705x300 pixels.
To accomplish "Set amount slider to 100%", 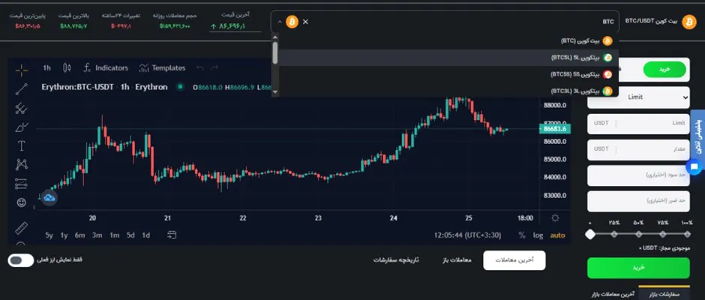I will coord(687,234).
